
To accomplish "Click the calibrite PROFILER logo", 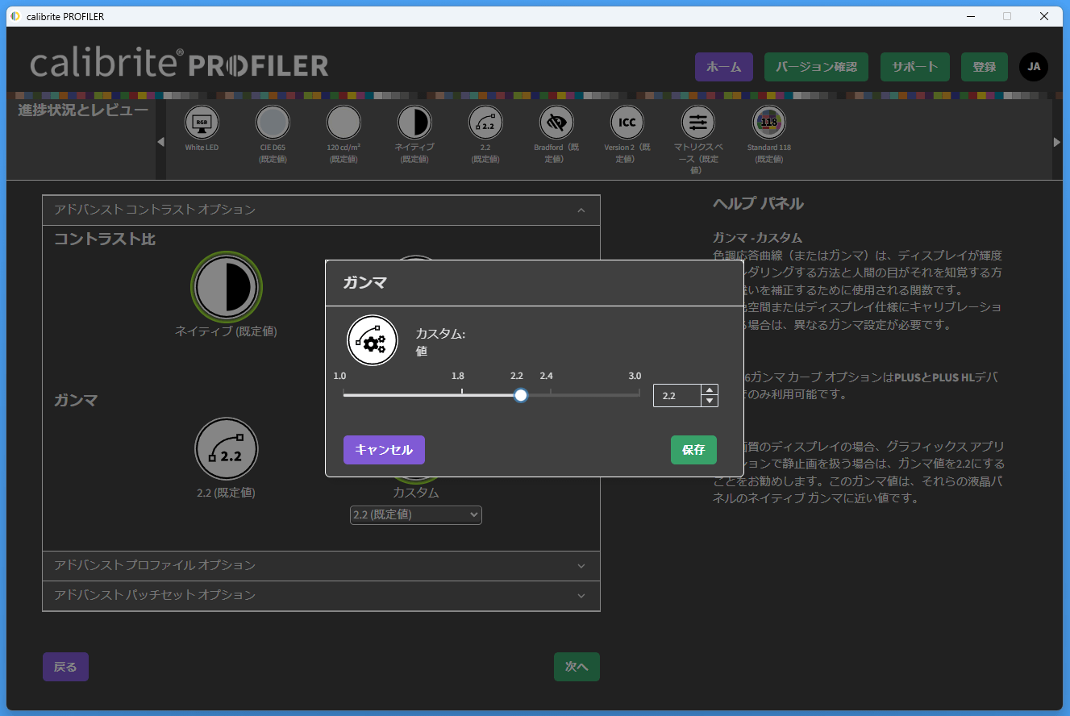I will tap(179, 65).
